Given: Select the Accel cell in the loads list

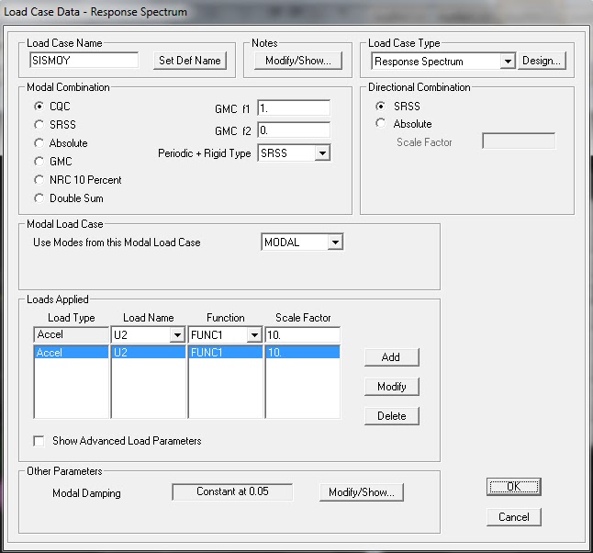Looking at the screenshot, I should (x=71, y=353).
